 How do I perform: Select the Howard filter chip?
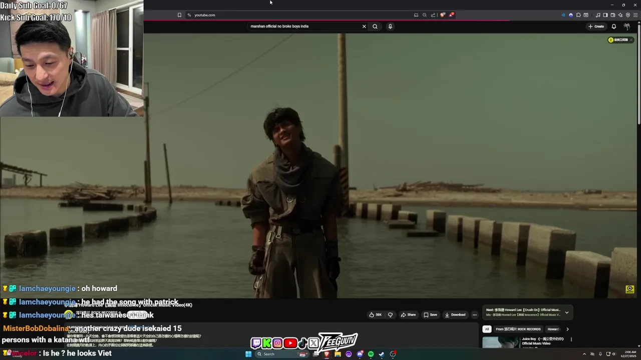coord(553,329)
